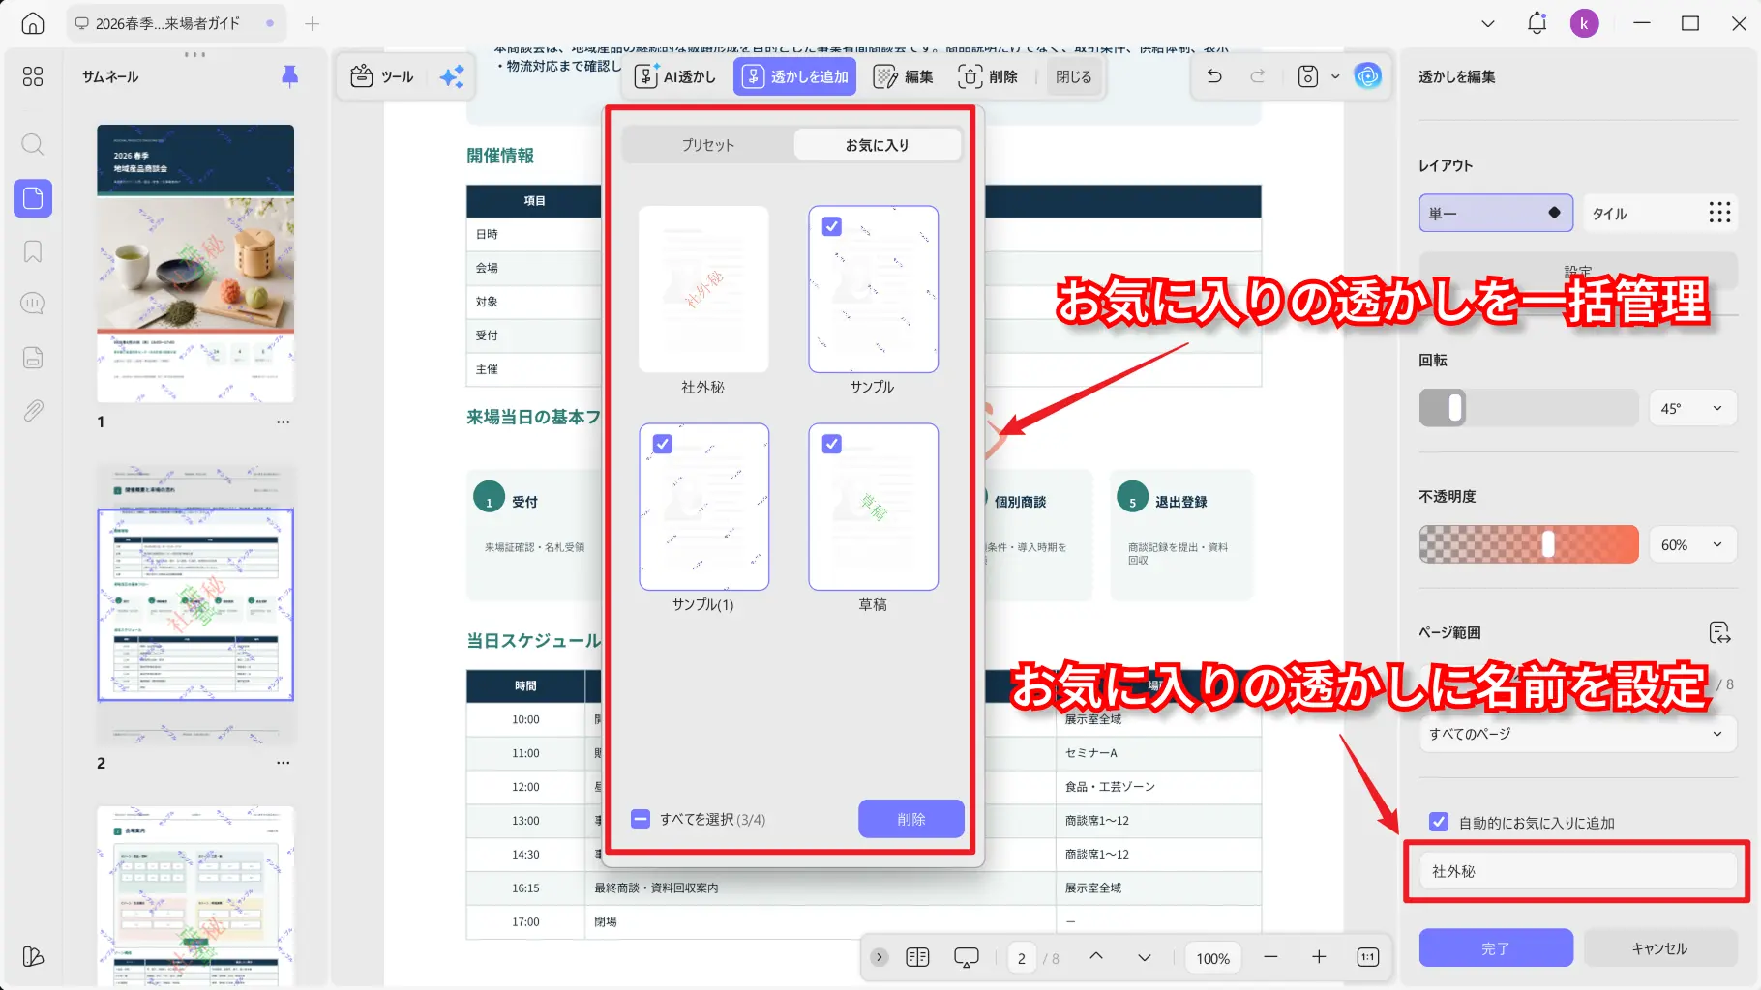Open the ツール tools menu
Viewport: 1761px width, 990px height.
click(382, 76)
